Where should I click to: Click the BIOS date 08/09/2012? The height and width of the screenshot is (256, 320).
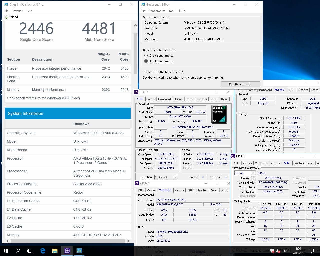(192, 241)
